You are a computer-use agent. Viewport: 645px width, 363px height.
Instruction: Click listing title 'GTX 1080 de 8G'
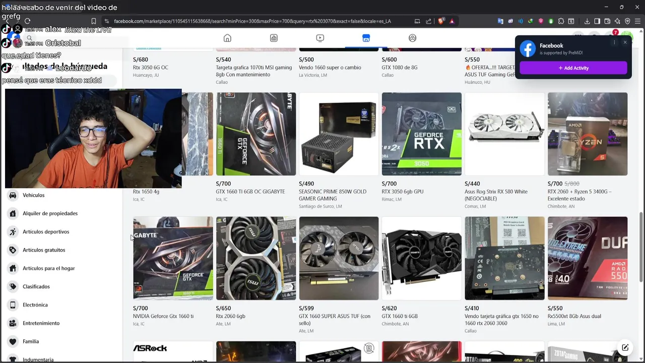[400, 68]
